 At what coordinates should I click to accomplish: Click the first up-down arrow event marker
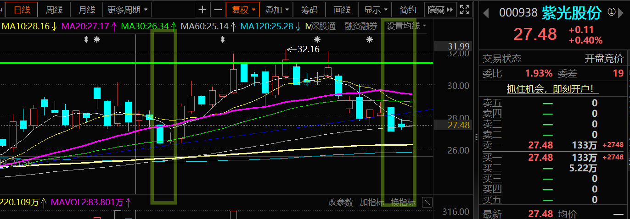(x=86, y=40)
